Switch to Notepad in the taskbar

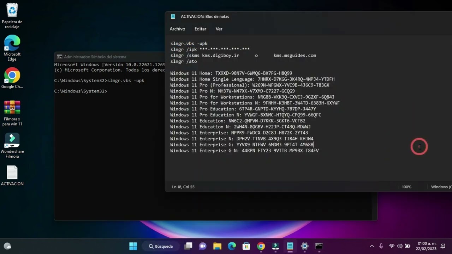tap(290, 246)
